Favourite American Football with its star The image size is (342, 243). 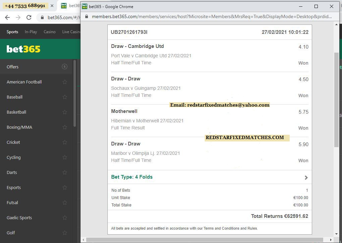65,82
